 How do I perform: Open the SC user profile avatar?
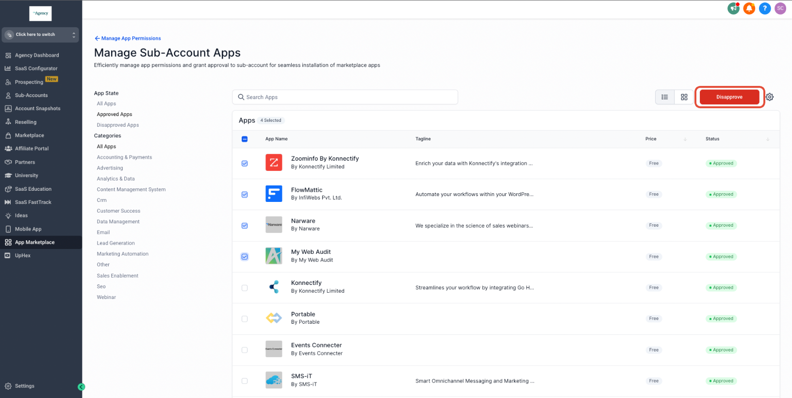(x=780, y=8)
